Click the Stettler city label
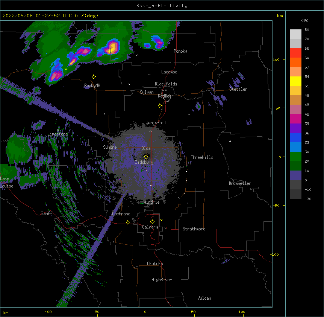This screenshot has height=317, width=324. [238, 89]
